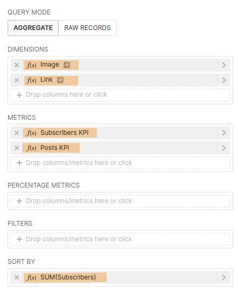Remove the Link dimension with its X icon
This screenshot has height=294, width=238.
point(17,80)
